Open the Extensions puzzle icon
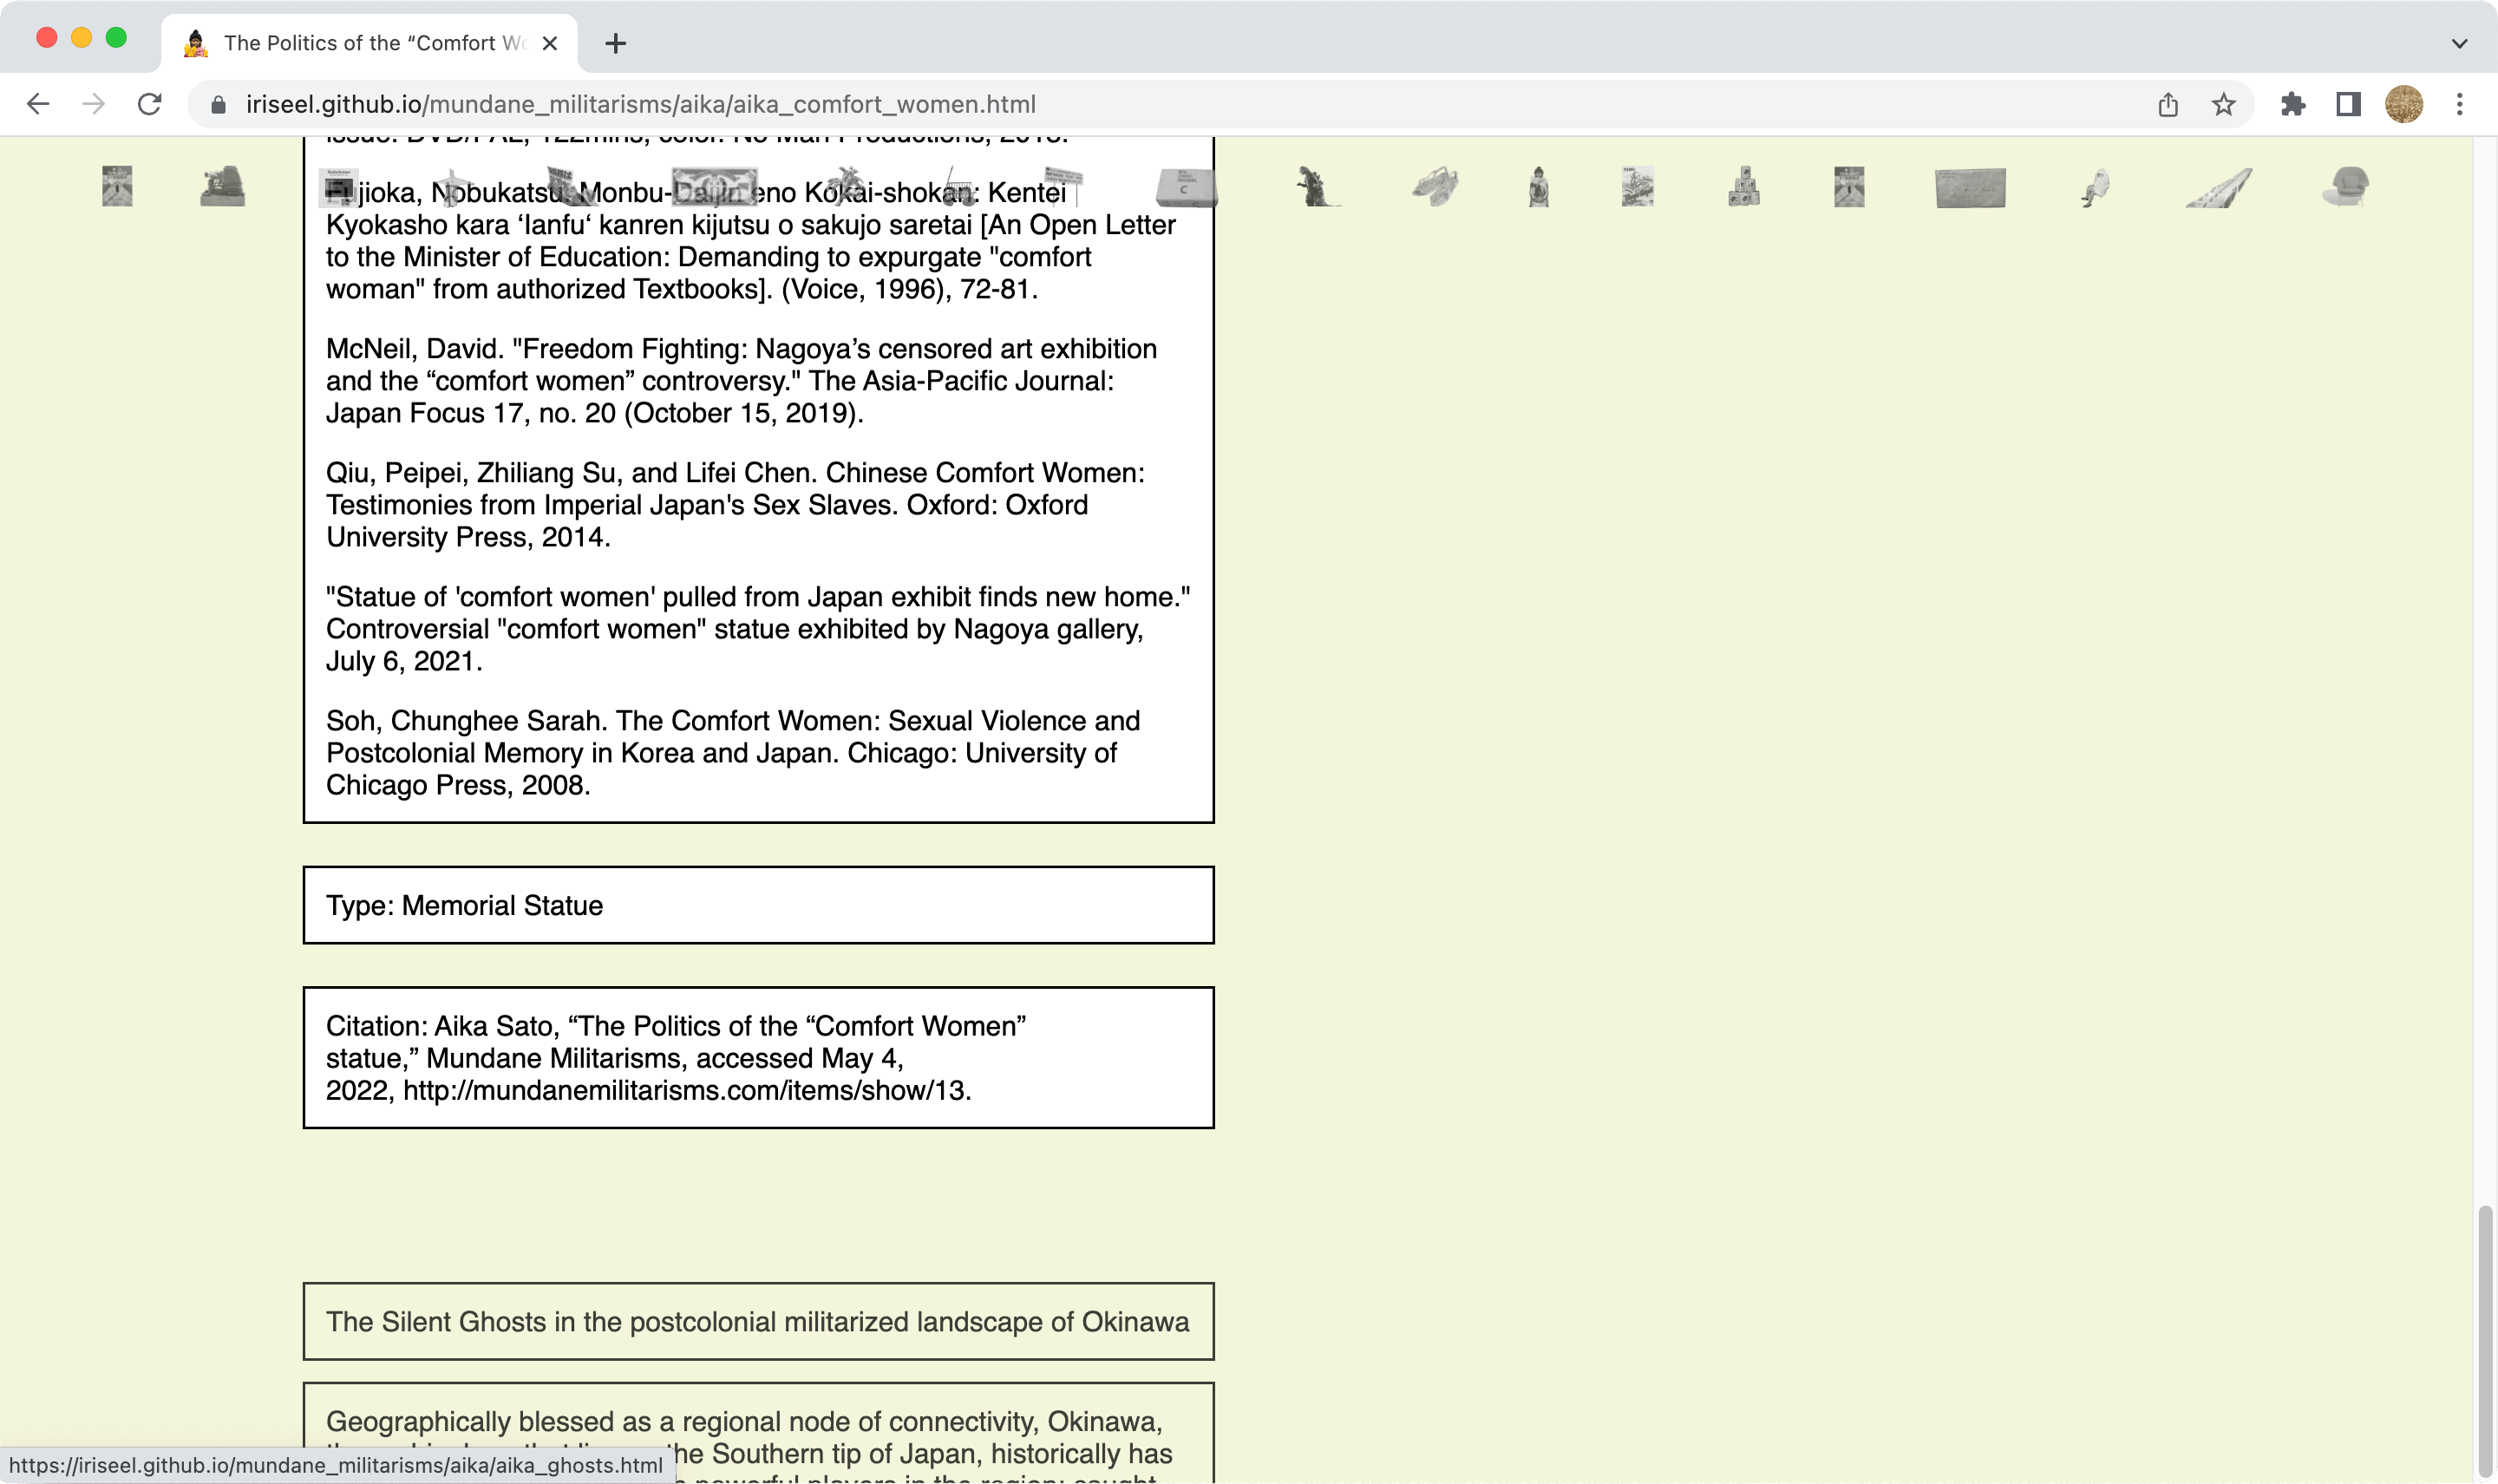2498x1484 pixels. 2292,104
